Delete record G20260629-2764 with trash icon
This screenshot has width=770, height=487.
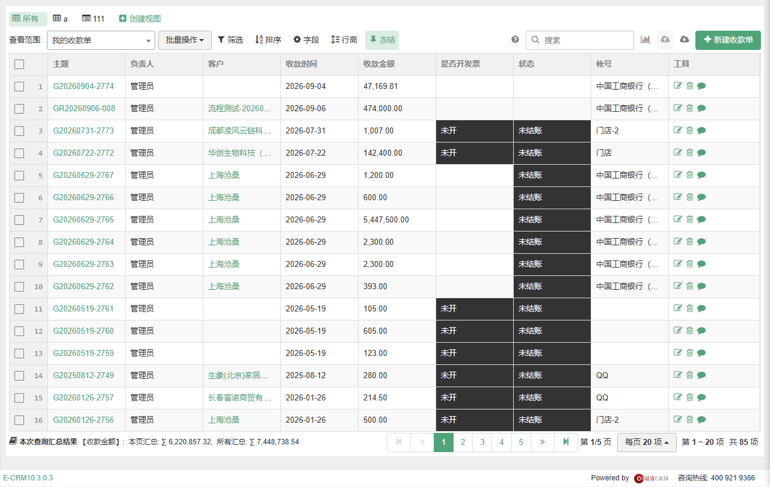point(690,242)
